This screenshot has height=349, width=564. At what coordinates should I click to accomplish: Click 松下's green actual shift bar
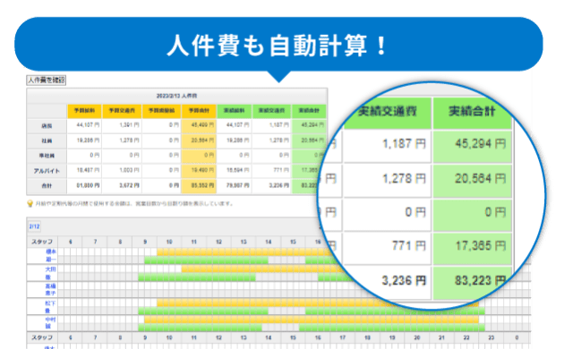click(x=203, y=311)
